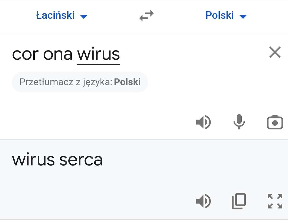The image size is (288, 223).
Task: Open the Łaciński source language selector
Action: (62, 15)
